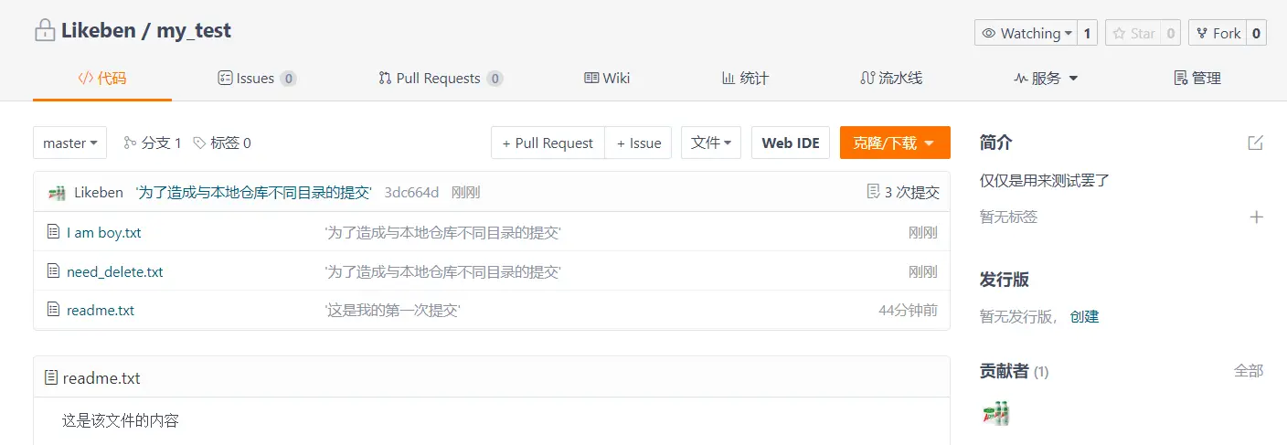Click the Likeben owner link in title

(x=97, y=31)
